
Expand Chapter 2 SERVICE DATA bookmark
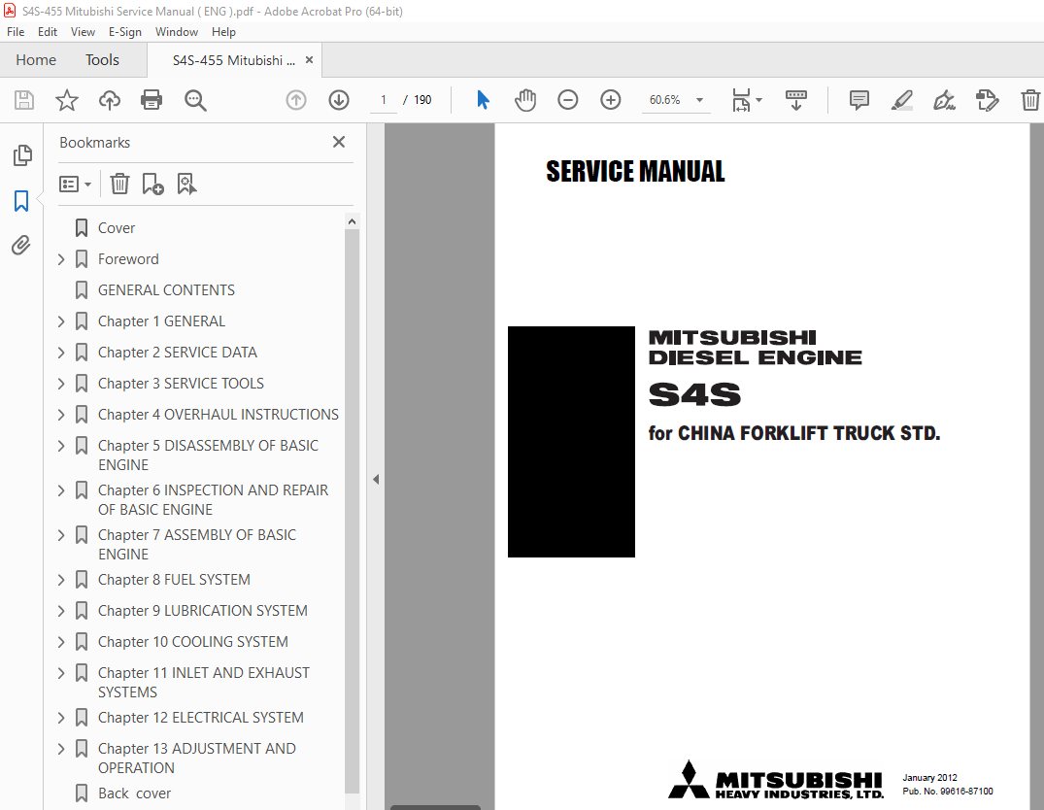tap(61, 353)
